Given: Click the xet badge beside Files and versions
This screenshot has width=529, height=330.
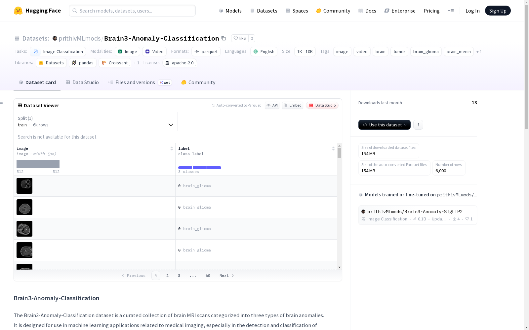Looking at the screenshot, I should click(x=165, y=82).
